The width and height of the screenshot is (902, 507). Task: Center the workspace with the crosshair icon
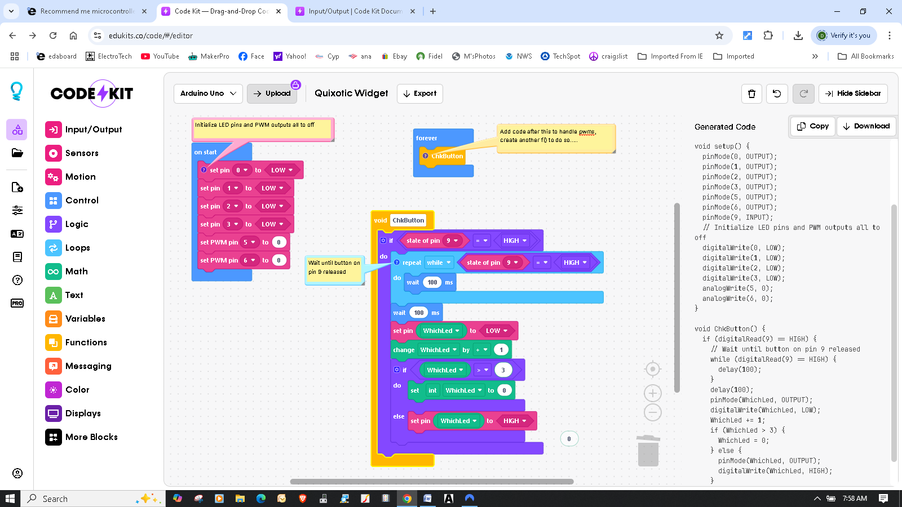coord(652,369)
